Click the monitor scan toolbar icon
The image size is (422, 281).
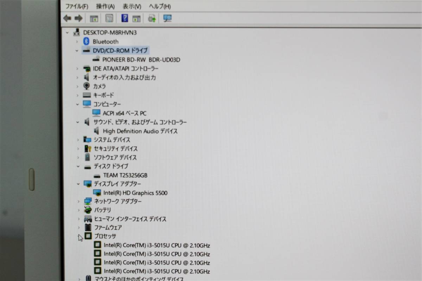167,18
